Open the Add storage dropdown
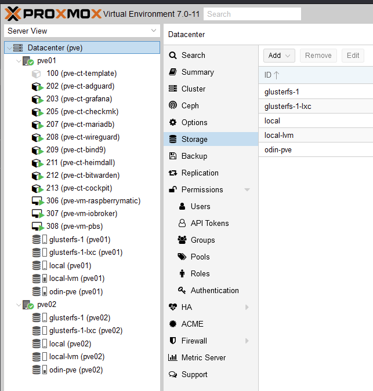The width and height of the screenshot is (373, 391). point(279,56)
